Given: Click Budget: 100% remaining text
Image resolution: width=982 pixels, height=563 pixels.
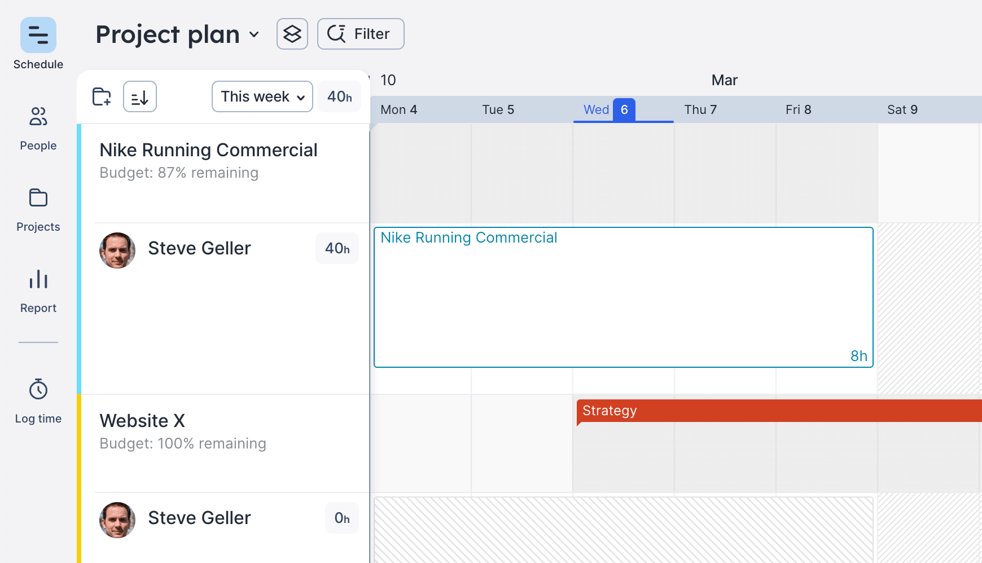Looking at the screenshot, I should coord(183,443).
